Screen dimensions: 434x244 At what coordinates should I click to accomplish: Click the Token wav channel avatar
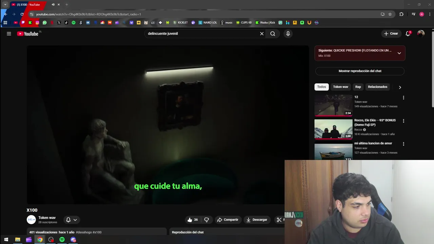tap(31, 220)
